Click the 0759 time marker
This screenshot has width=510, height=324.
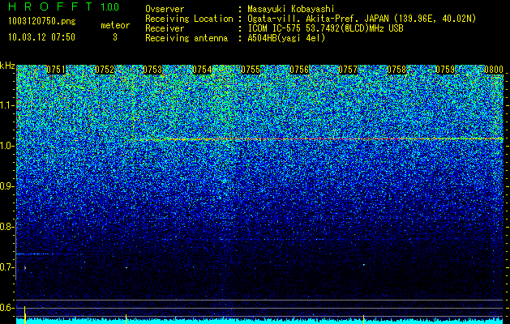click(x=445, y=70)
